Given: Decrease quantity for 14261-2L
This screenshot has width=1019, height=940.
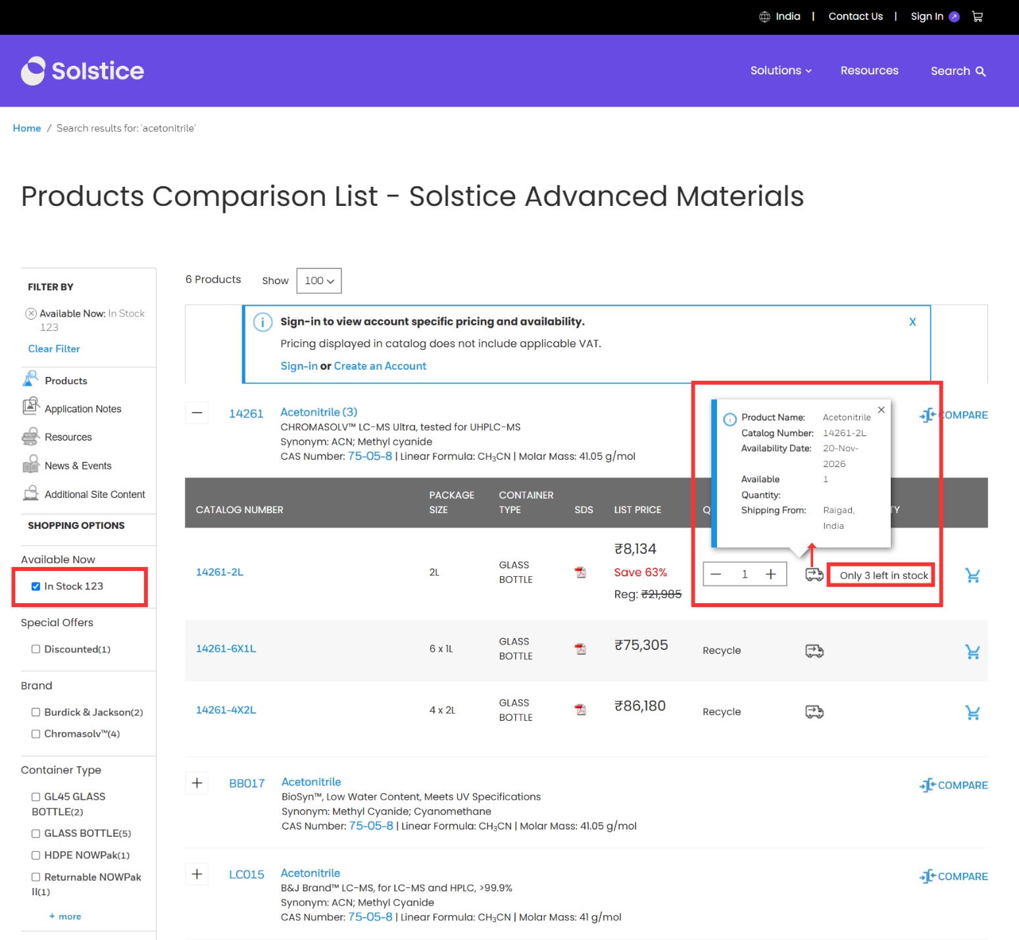Looking at the screenshot, I should pos(716,574).
